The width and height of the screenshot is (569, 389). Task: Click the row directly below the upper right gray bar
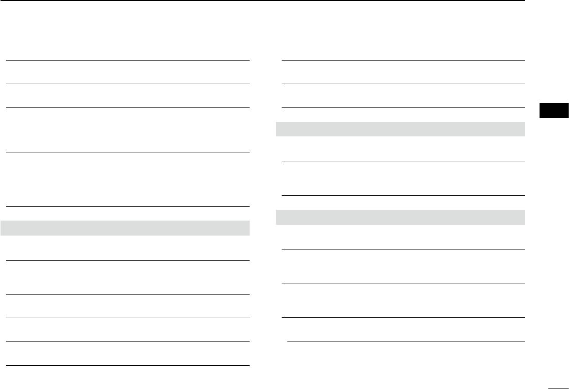403,149
